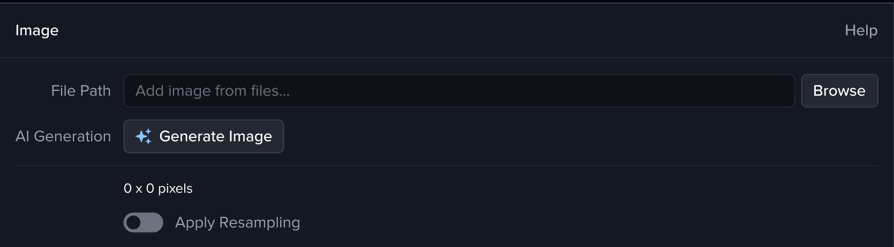Click the 'Generate Image' text label
The image size is (894, 247).
pyautogui.click(x=215, y=136)
